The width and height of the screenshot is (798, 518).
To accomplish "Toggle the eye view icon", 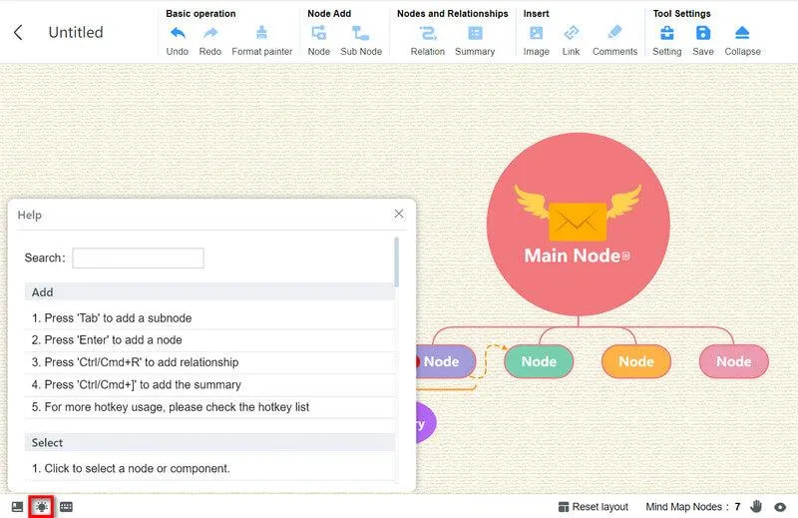I will 780,507.
